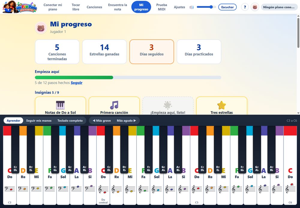
Task: Select the piano keys icon of Notas de Do a Sol
Action: coord(60,105)
